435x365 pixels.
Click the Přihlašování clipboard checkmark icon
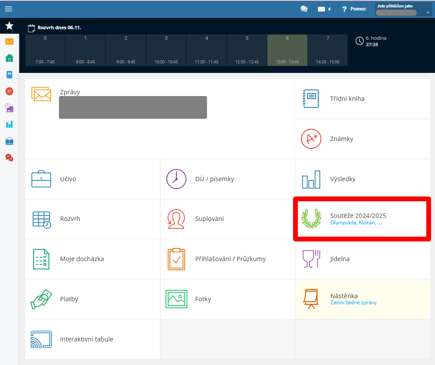click(176, 259)
